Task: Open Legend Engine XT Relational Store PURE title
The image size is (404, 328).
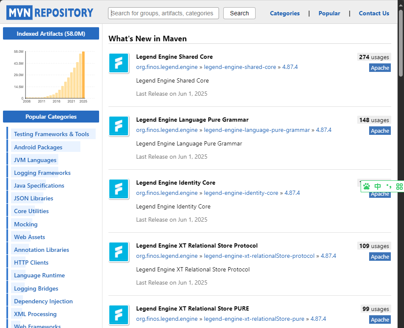Action: pyautogui.click(x=193, y=308)
